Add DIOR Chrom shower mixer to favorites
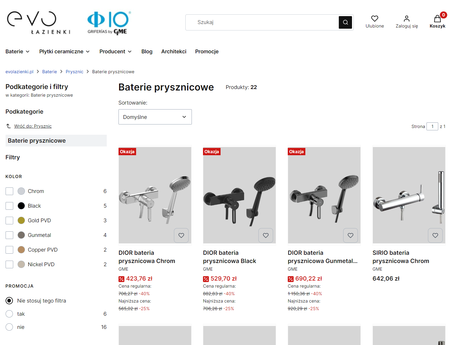457x345 pixels. pyautogui.click(x=181, y=235)
